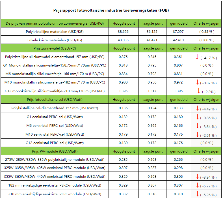
Task: Select value 0.179
Action: tap(123, 134)
